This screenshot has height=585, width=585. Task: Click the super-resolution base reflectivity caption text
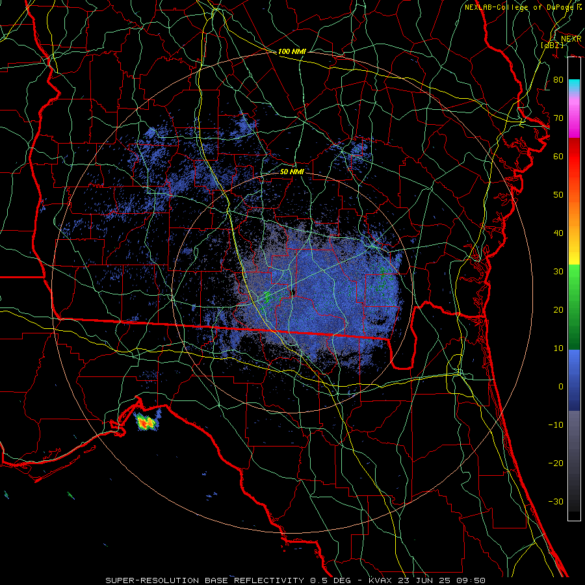point(295,580)
